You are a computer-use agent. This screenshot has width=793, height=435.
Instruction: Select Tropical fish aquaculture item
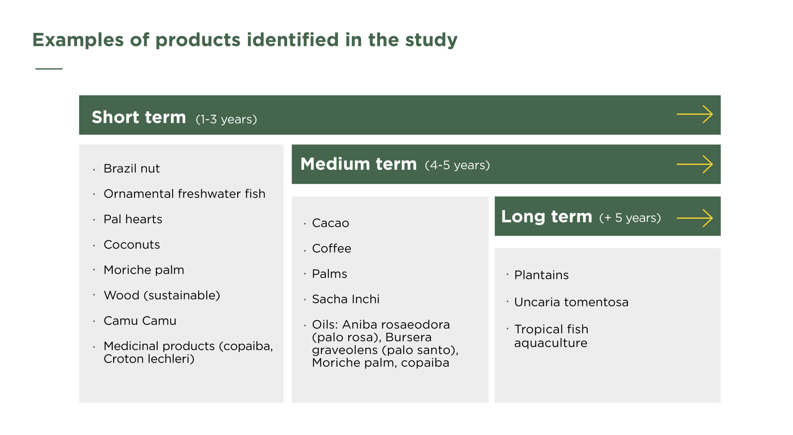(551, 336)
